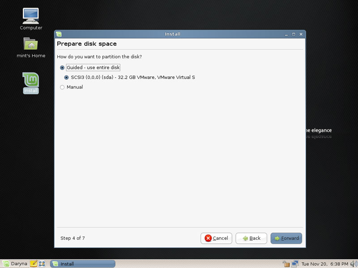Open the date and time clock
Viewport: 358px width, 268px height.
click(325, 264)
